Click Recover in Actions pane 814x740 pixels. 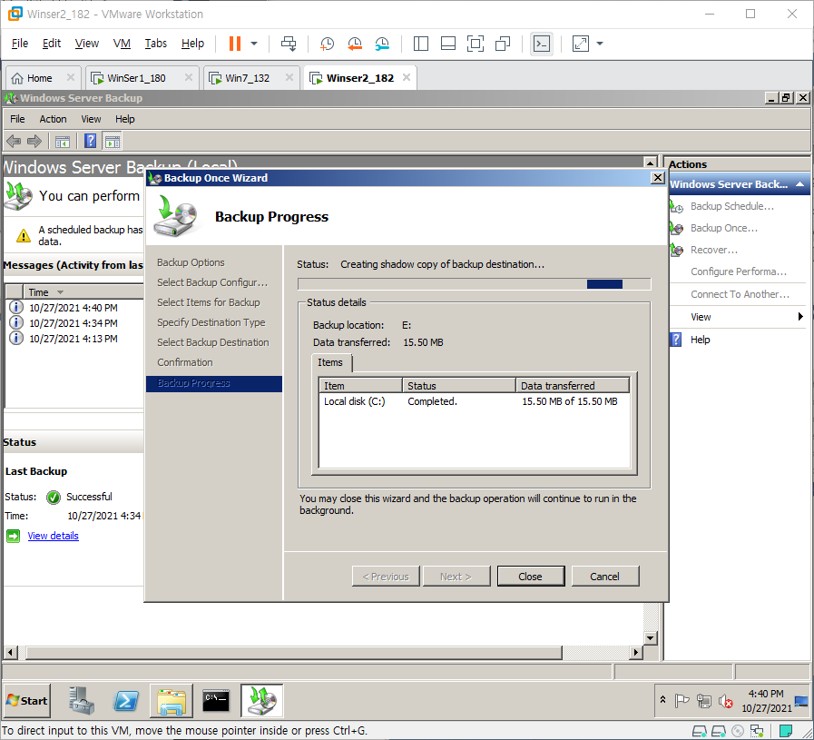[x=714, y=250]
